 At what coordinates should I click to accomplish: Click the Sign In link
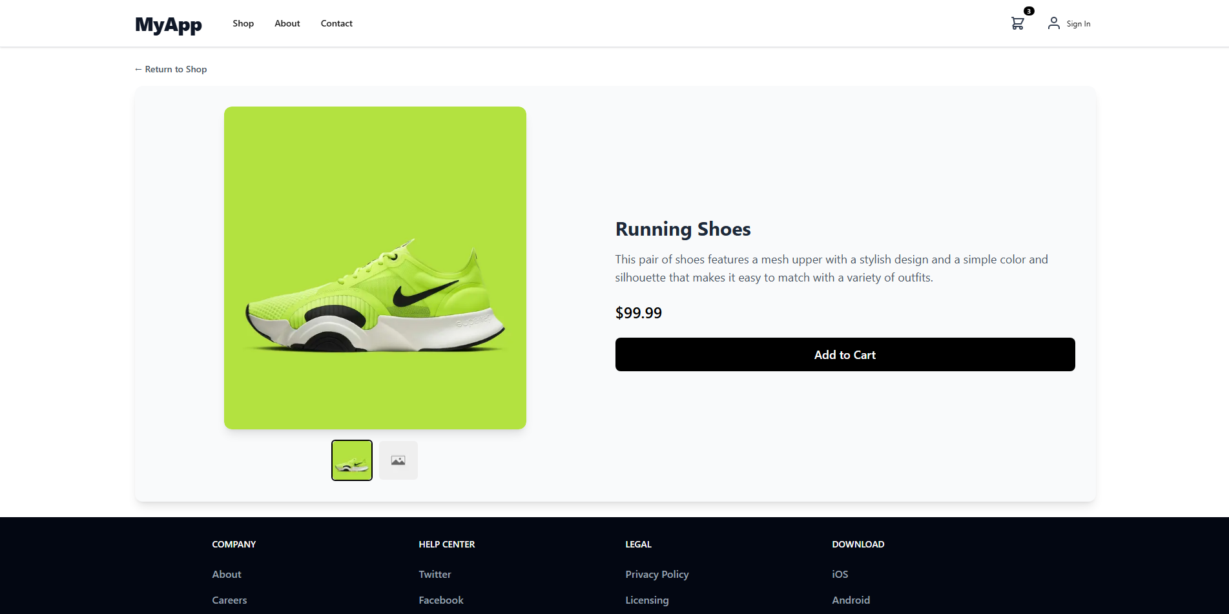coord(1079,24)
